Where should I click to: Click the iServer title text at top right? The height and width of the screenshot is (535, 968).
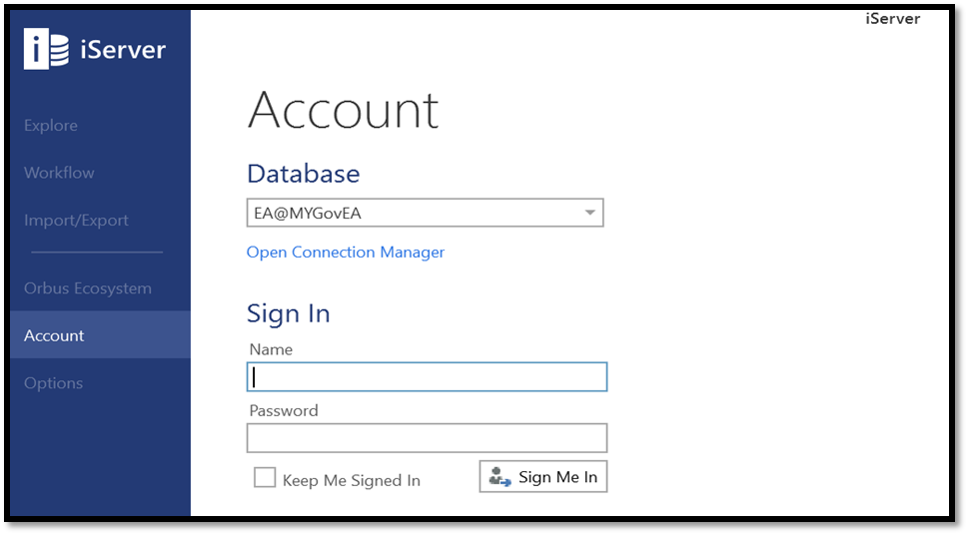893,19
